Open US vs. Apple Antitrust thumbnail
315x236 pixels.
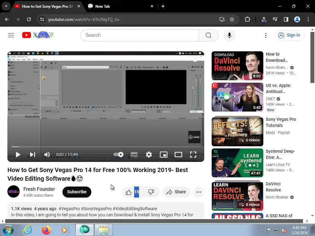coord(237,97)
